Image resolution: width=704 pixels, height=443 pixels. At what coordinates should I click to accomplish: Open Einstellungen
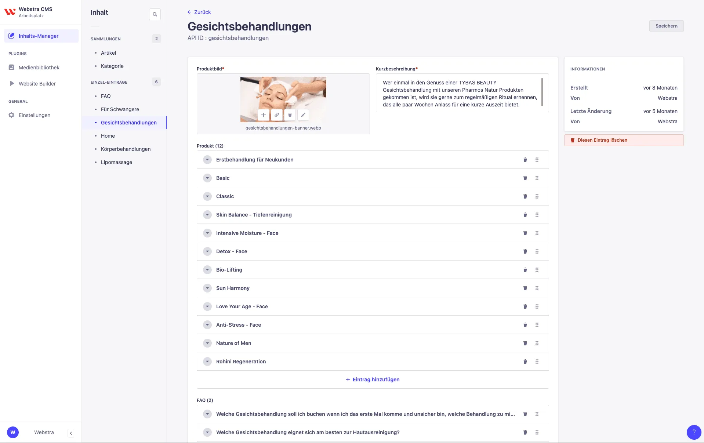[x=35, y=115]
